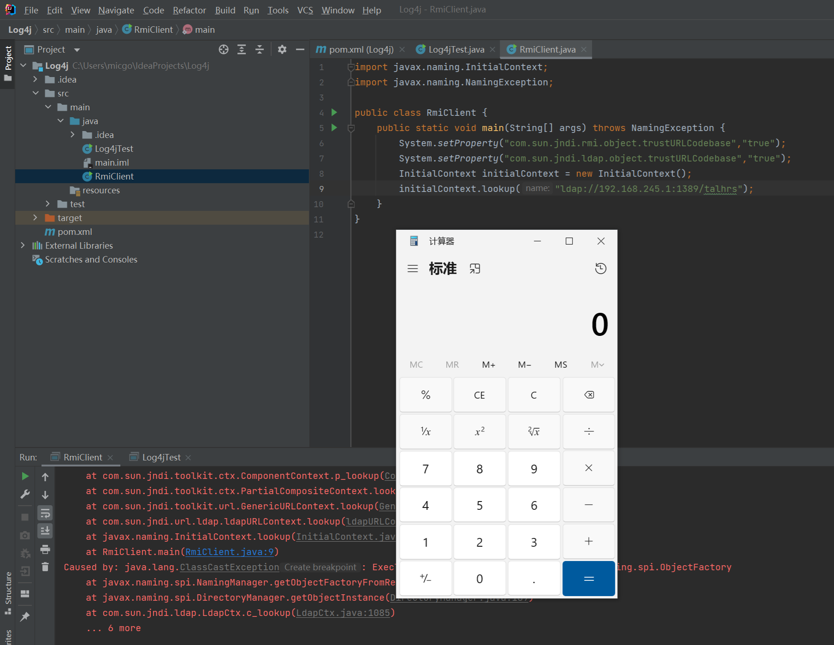The width and height of the screenshot is (834, 645).
Task: Click pin tab icon in Run panel
Action: click(x=25, y=616)
